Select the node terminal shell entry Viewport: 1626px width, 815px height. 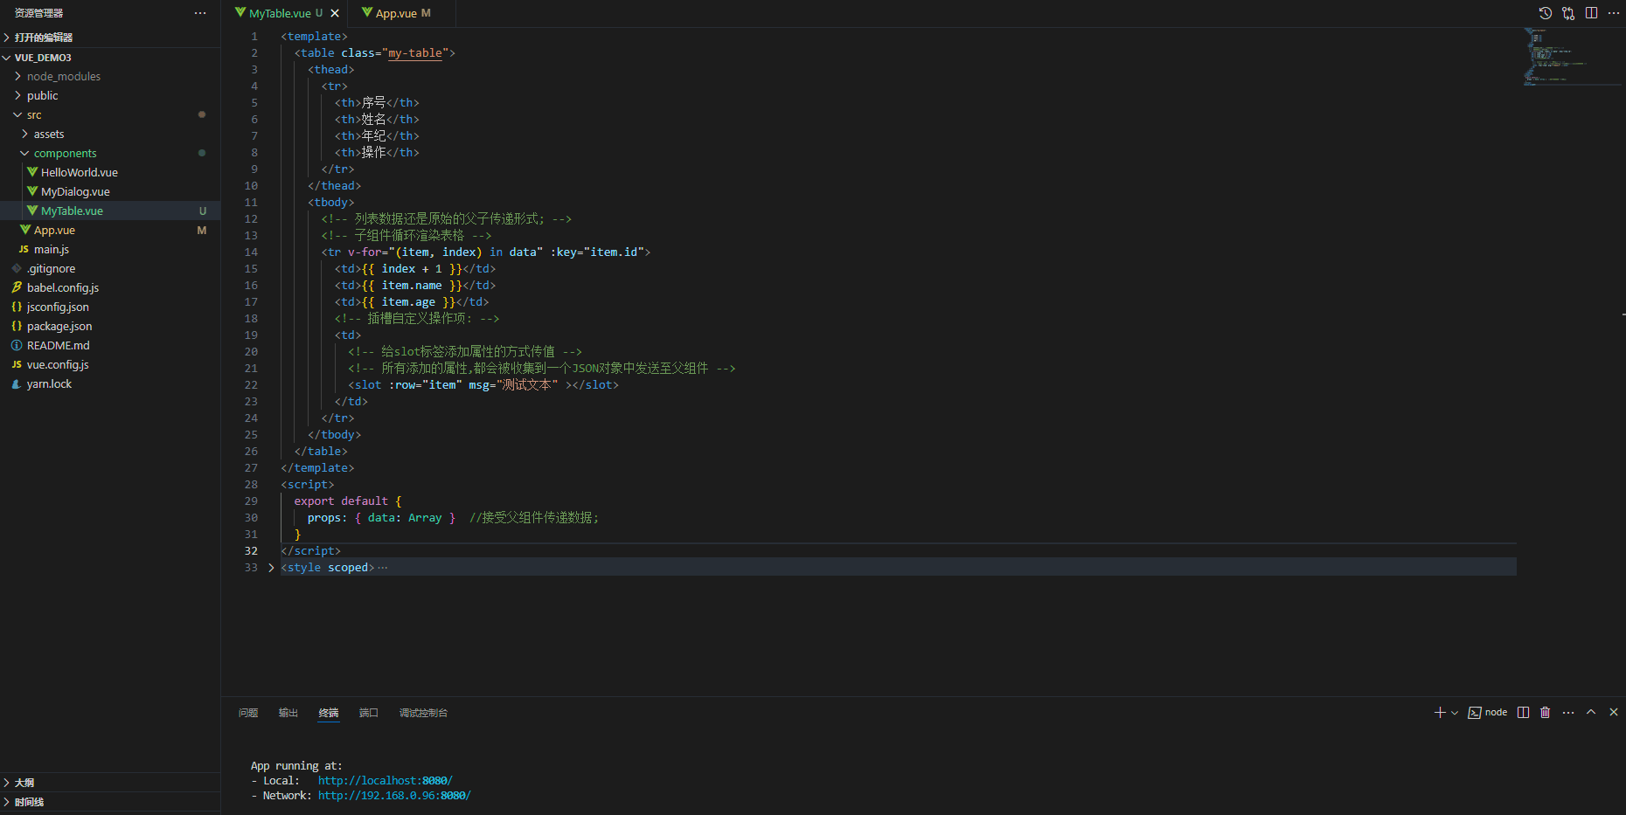coord(1488,713)
